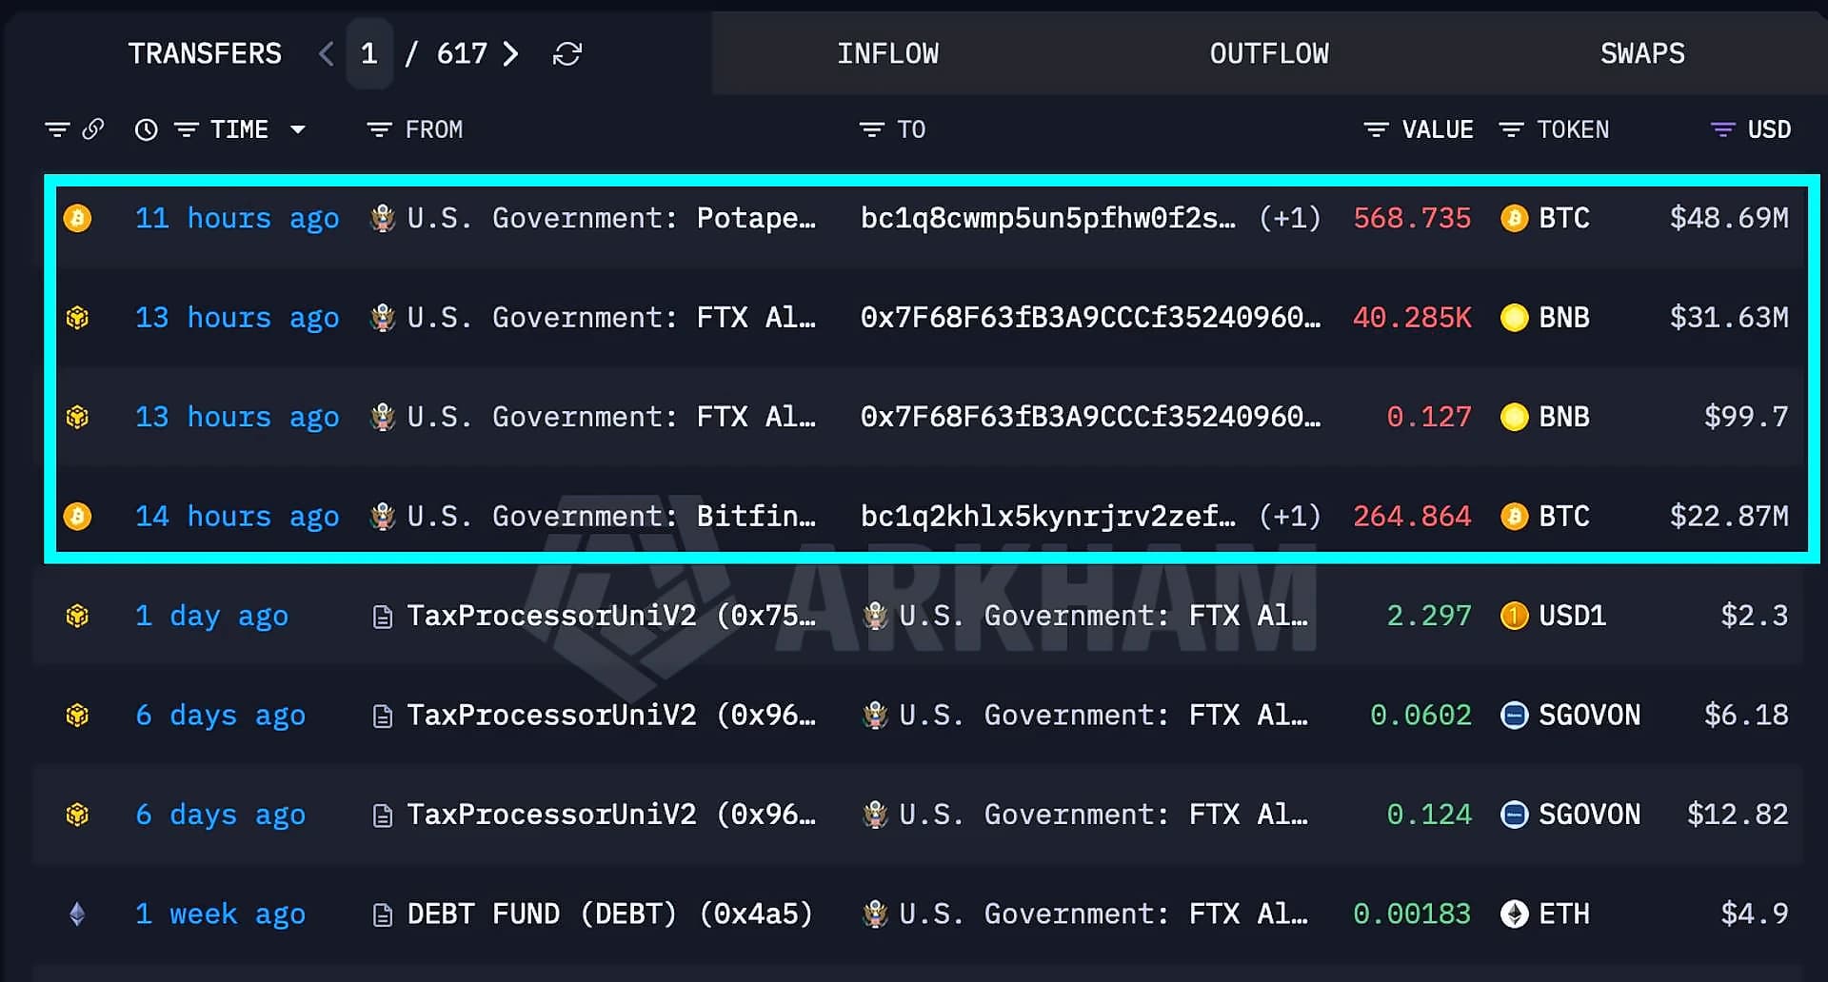Switch to the OUTFLOW tab

[x=1269, y=54]
